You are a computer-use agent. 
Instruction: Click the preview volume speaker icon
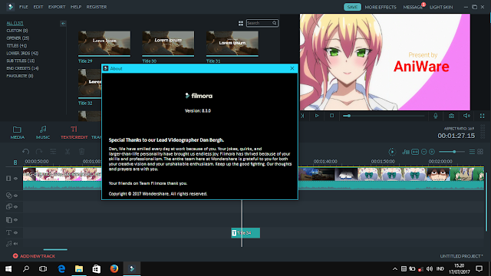click(x=466, y=116)
